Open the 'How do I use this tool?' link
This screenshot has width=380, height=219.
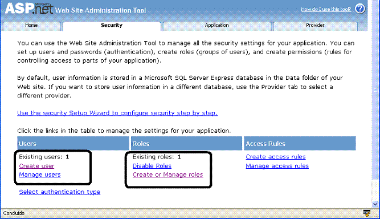tap(326, 9)
